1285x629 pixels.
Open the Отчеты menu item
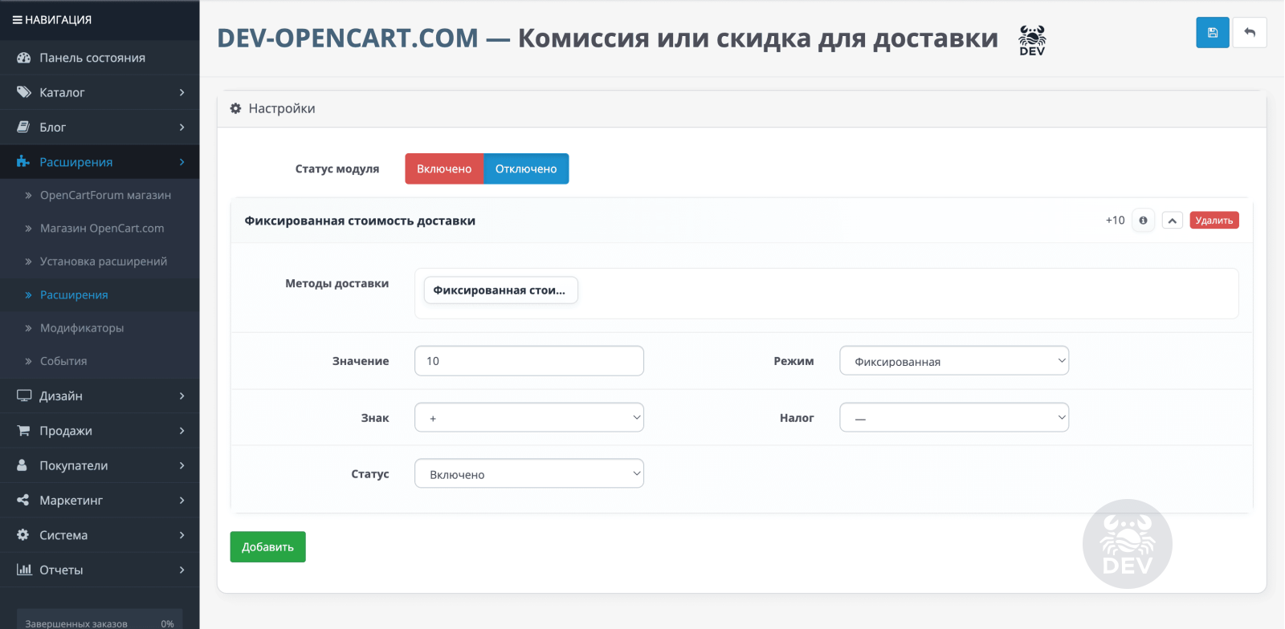[x=100, y=570]
